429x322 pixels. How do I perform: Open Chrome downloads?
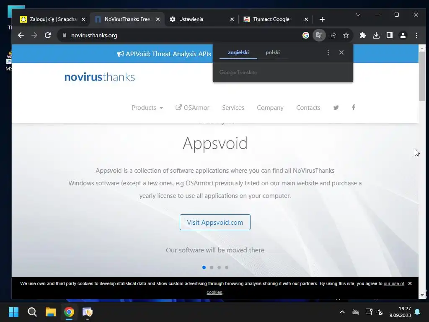(376, 35)
